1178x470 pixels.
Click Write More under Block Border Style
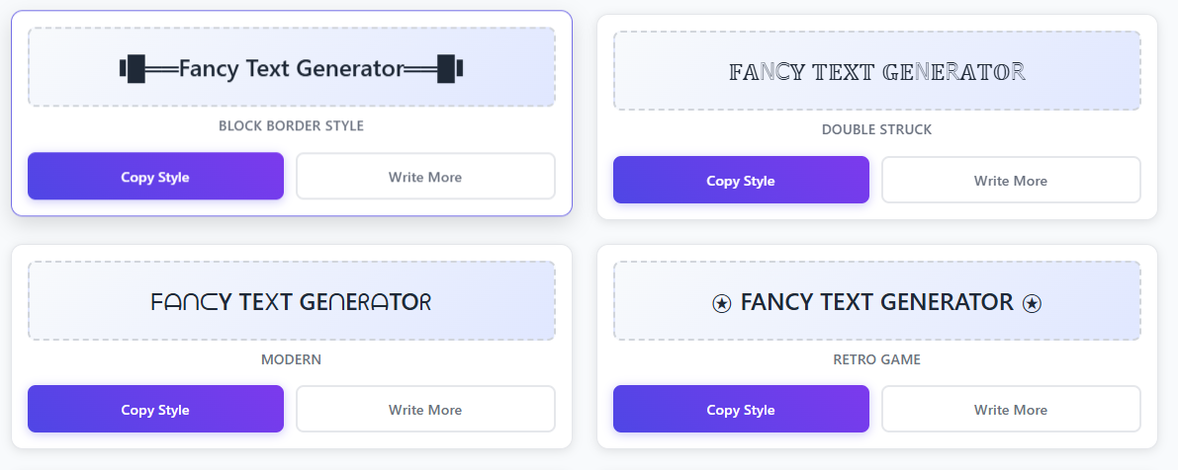425,176
